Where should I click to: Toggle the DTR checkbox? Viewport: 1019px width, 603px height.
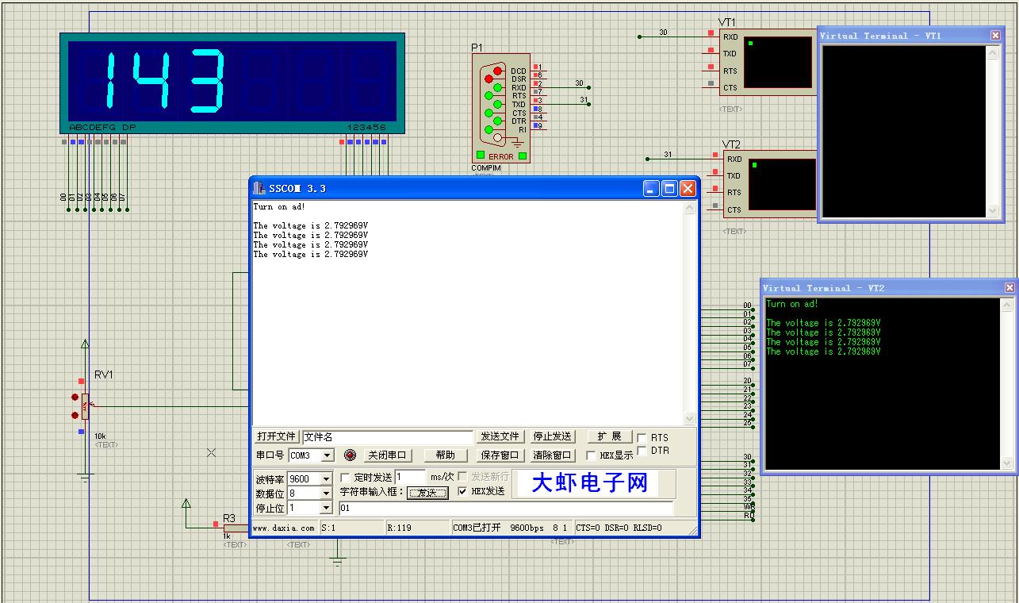click(642, 451)
